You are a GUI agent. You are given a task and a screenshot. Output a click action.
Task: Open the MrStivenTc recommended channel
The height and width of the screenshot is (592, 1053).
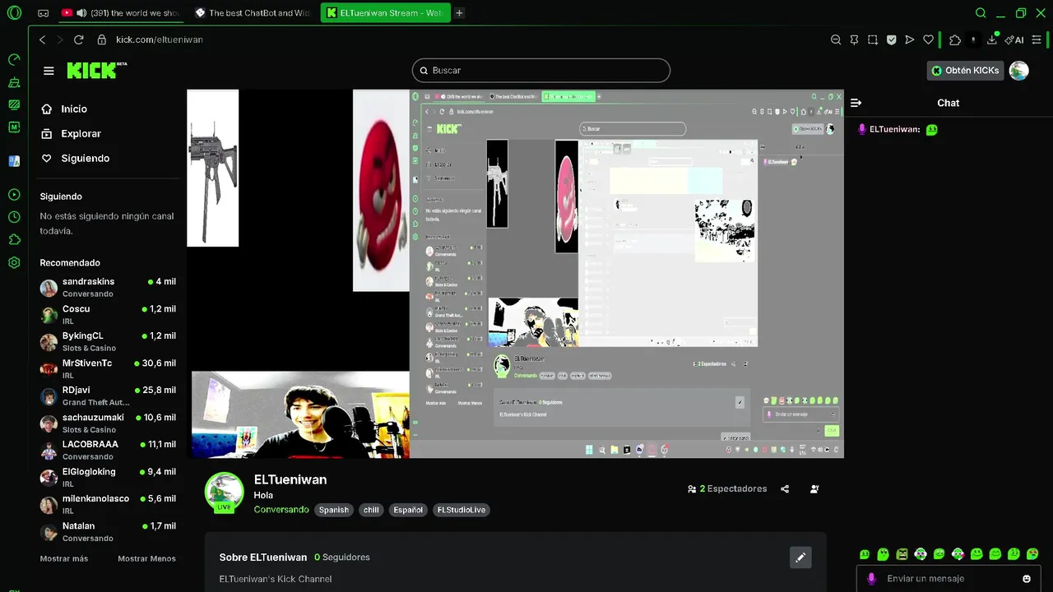click(x=108, y=368)
